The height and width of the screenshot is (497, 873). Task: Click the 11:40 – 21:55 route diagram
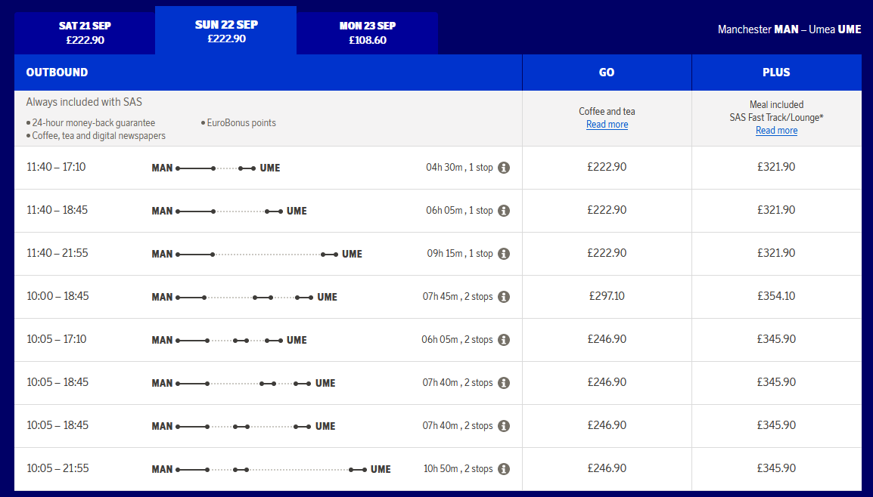(x=256, y=254)
